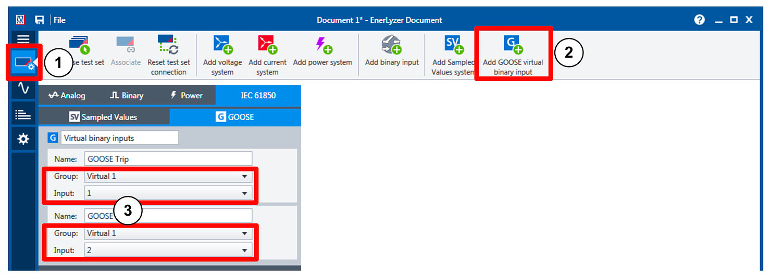
Task: Open Group dropdown of second GOOSE input
Action: click(x=168, y=233)
